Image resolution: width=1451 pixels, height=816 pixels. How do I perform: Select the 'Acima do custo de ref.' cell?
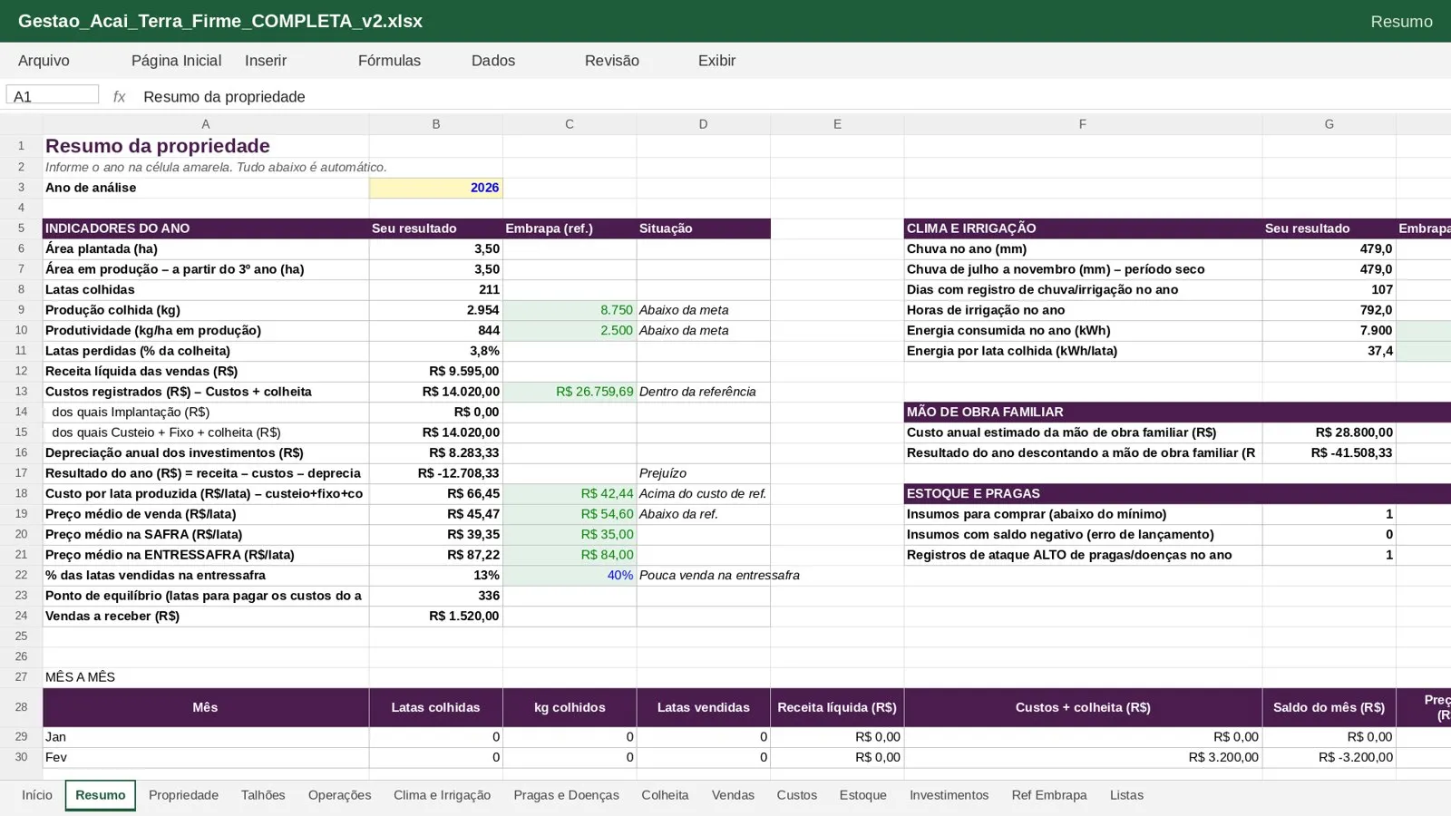[703, 493]
